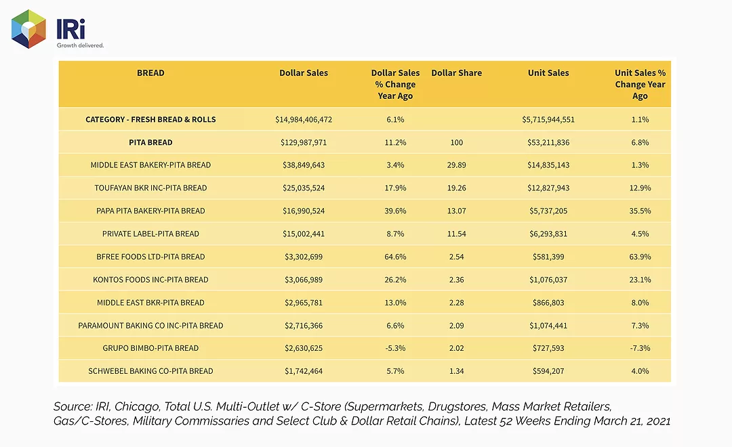The image size is (732, 447).
Task: Click the -5.3% dollar change cell
Action: pos(395,348)
